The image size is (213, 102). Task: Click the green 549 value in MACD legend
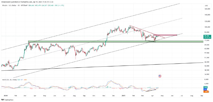18,80
